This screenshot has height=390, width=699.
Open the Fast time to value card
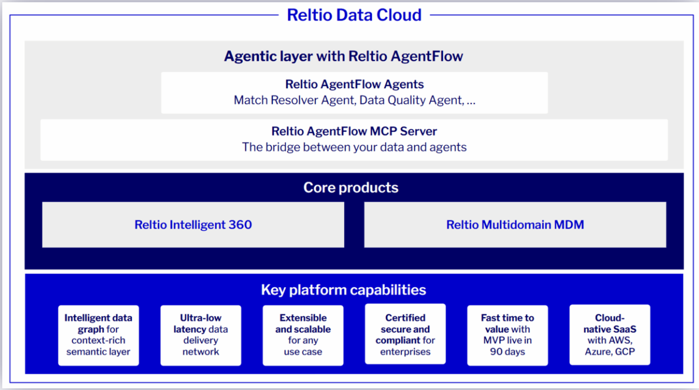(x=507, y=335)
